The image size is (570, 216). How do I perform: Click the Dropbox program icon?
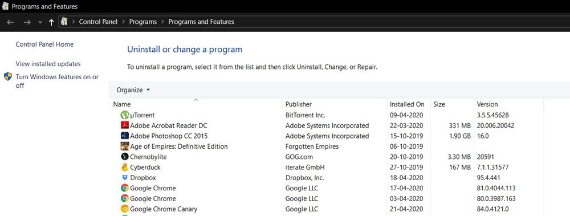click(x=125, y=177)
